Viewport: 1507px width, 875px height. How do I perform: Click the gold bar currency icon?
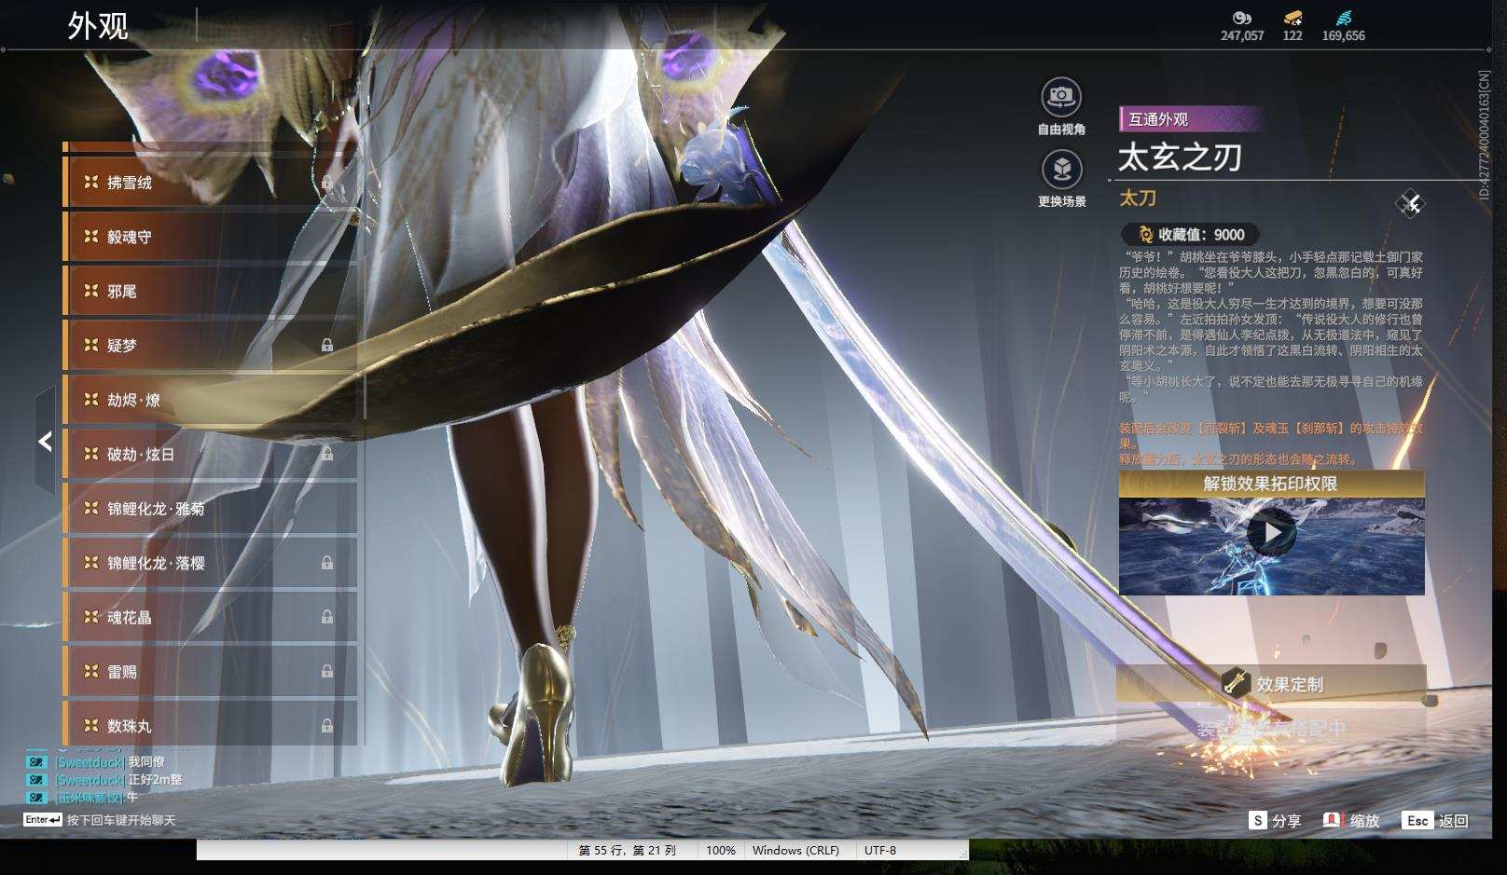click(1293, 18)
